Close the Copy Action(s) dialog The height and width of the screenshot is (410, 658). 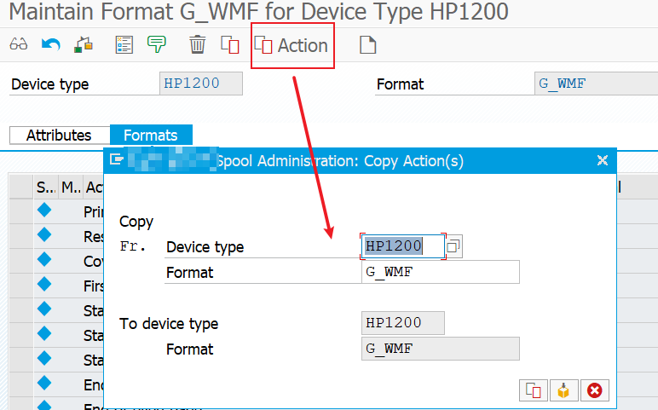[603, 160]
